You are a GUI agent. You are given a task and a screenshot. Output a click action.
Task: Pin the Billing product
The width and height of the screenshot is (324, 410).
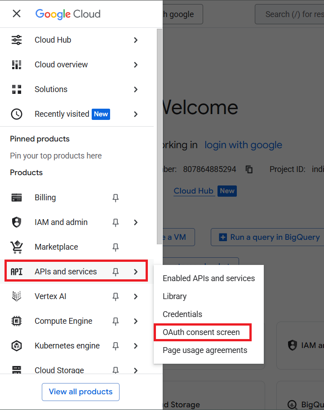[x=115, y=198]
